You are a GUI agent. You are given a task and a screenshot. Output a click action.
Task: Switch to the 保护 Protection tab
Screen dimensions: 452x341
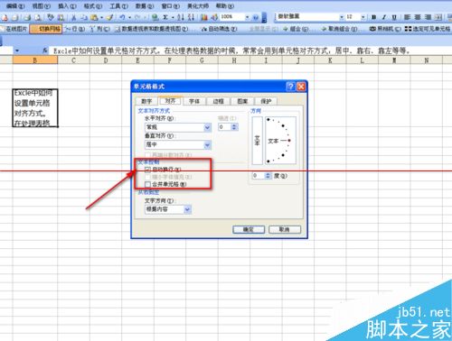[x=266, y=101]
